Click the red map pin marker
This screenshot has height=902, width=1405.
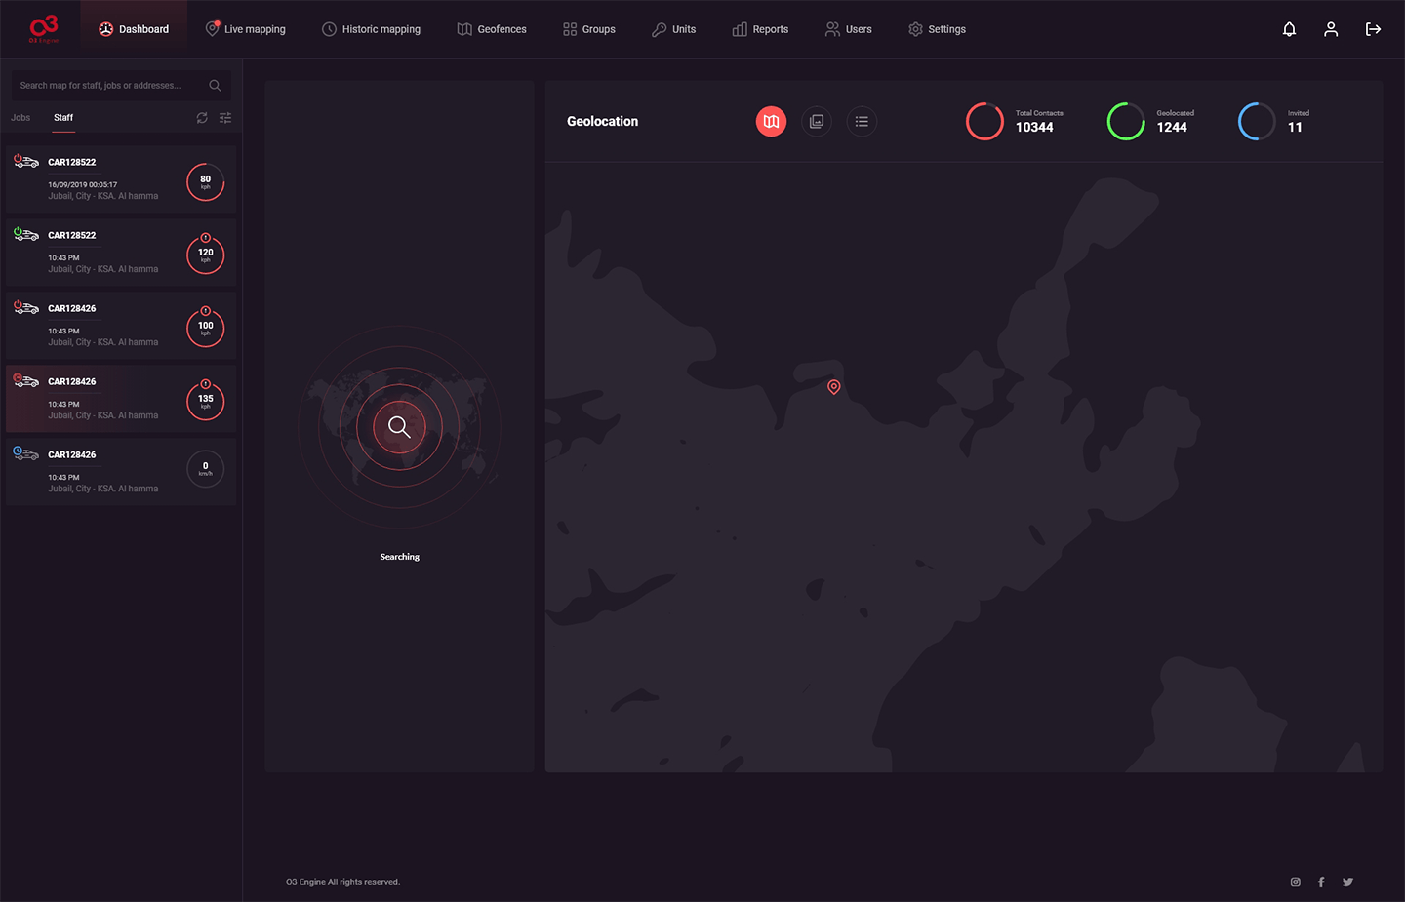pyautogui.click(x=833, y=387)
